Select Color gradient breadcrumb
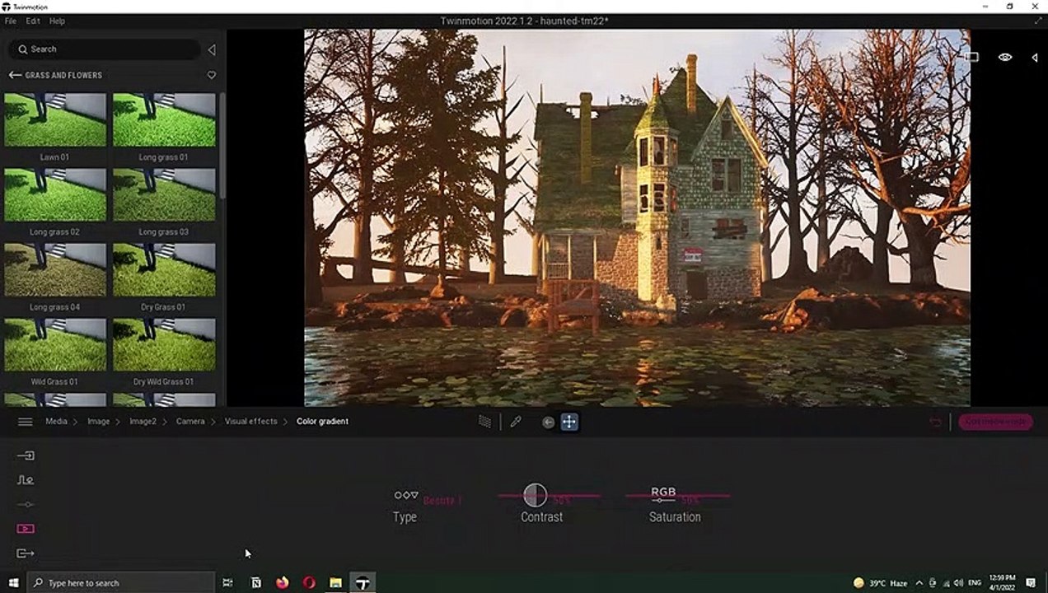Screen dimensions: 1048x593 point(322,422)
